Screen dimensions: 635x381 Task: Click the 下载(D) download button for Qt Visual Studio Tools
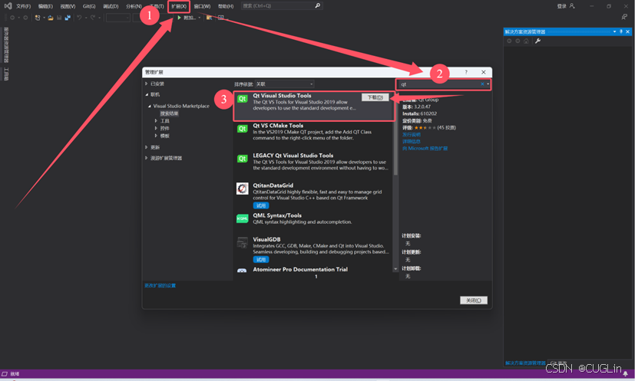tap(375, 97)
